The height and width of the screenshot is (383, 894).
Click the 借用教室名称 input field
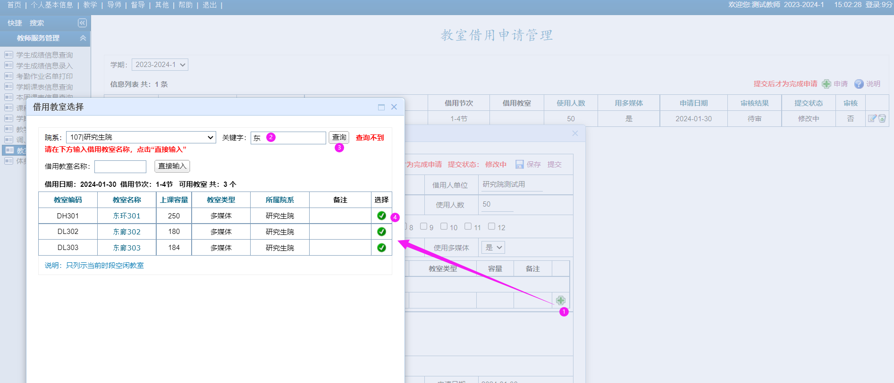pos(120,167)
